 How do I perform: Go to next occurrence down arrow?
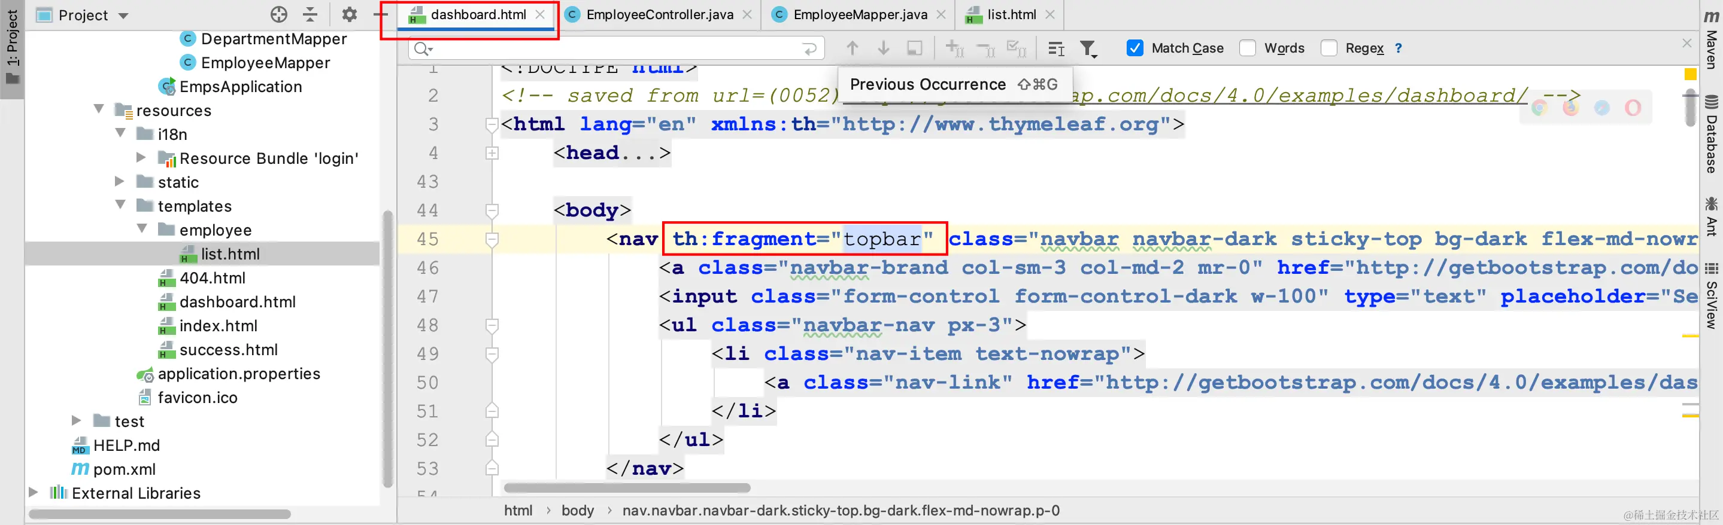[884, 48]
